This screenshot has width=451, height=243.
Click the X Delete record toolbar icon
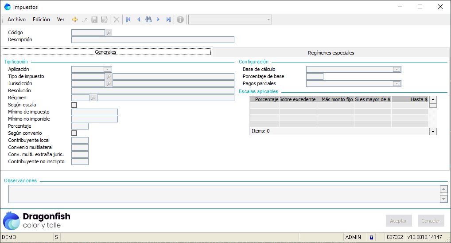click(x=117, y=20)
